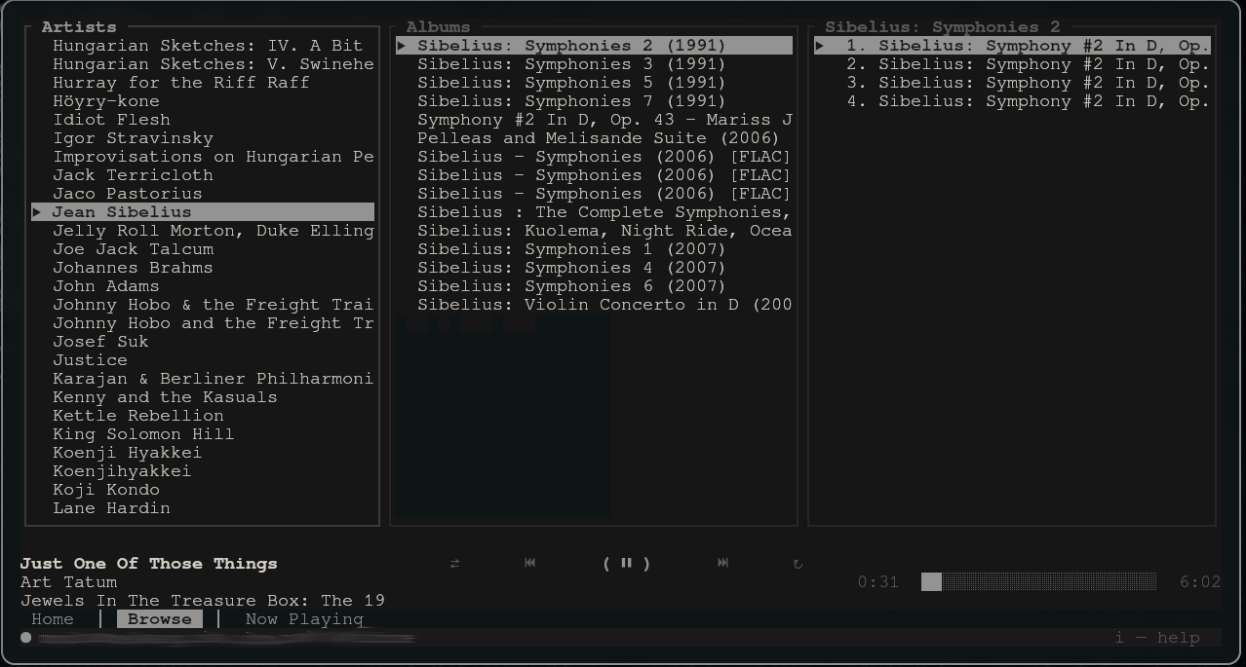Select Karajan & Berliner Philharmoni artist
The image size is (1246, 667).
click(214, 379)
